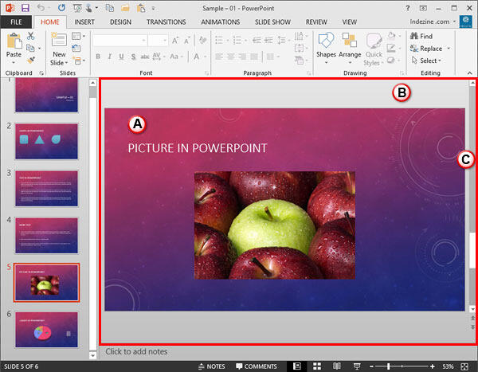478x372 pixels.
Task: Open Ribbon Display Options icon
Action: pyautogui.click(x=423, y=8)
